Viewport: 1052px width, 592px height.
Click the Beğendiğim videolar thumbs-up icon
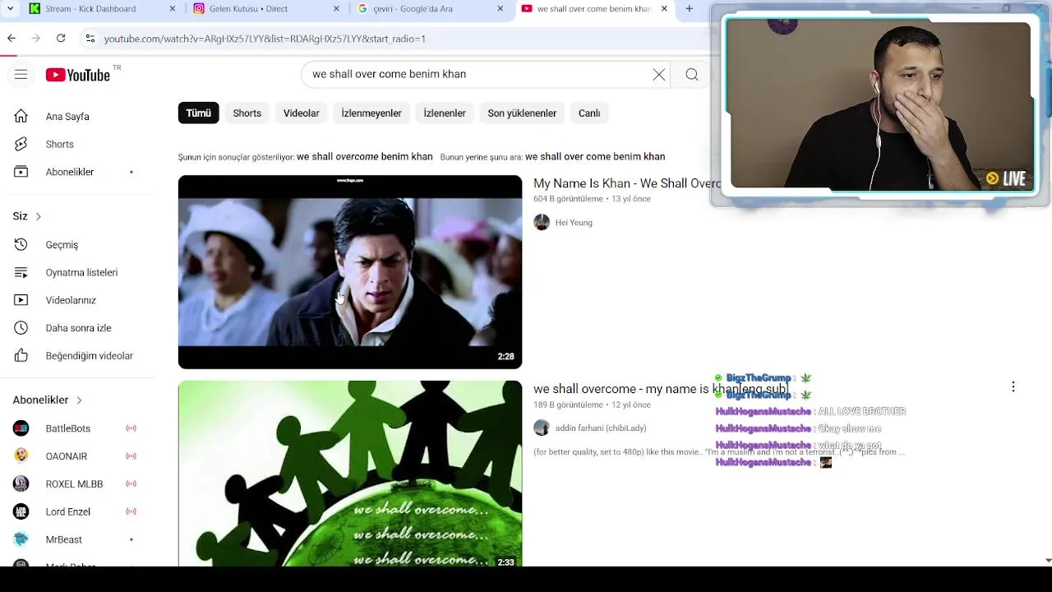(x=21, y=356)
